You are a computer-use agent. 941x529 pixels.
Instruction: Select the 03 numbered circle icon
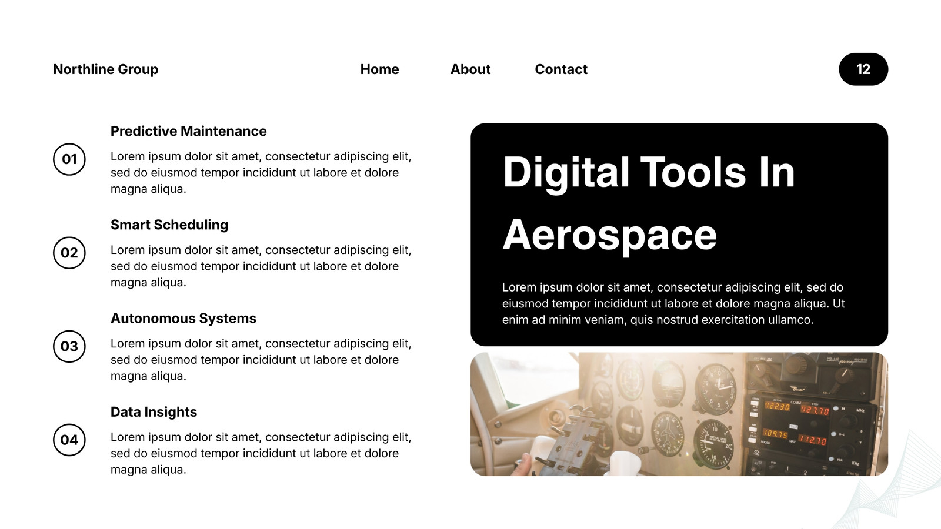pyautogui.click(x=69, y=346)
